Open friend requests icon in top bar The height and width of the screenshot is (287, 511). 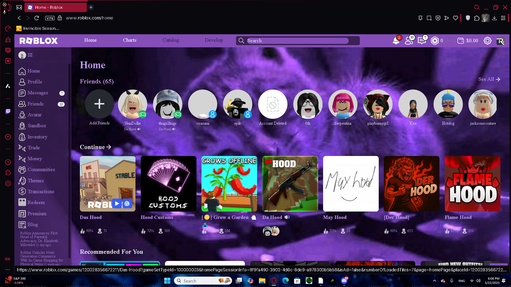pos(409,41)
